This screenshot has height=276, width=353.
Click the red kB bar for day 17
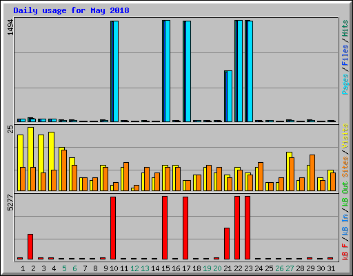point(185,228)
